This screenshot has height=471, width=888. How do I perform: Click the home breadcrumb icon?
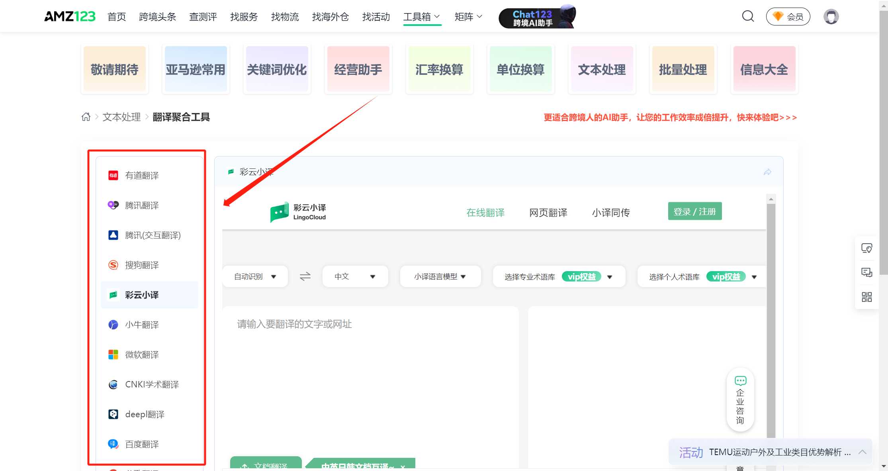tap(86, 117)
